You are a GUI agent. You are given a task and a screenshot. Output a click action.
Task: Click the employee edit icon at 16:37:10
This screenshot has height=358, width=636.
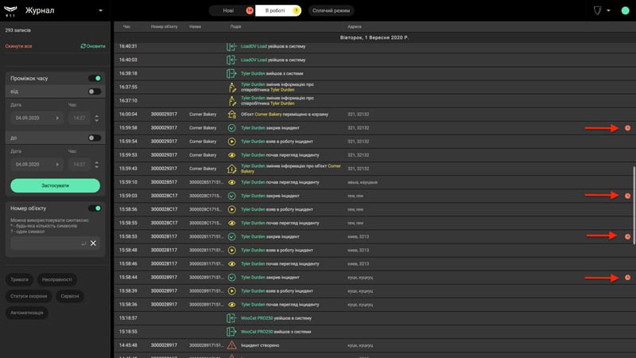pos(231,101)
